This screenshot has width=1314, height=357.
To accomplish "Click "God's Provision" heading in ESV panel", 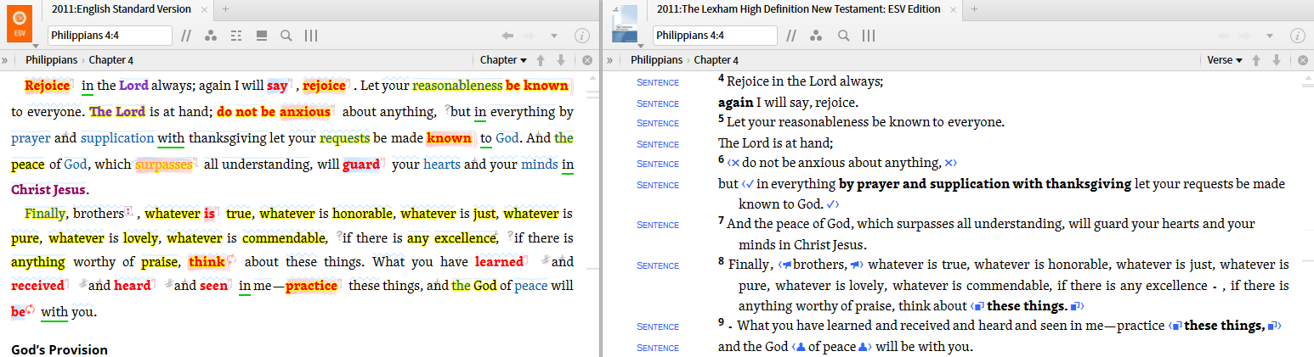I will pos(59,349).
